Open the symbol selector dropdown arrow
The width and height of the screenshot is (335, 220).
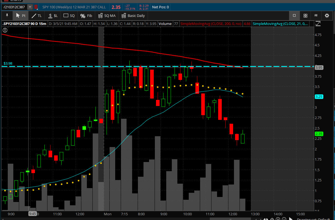30,7
